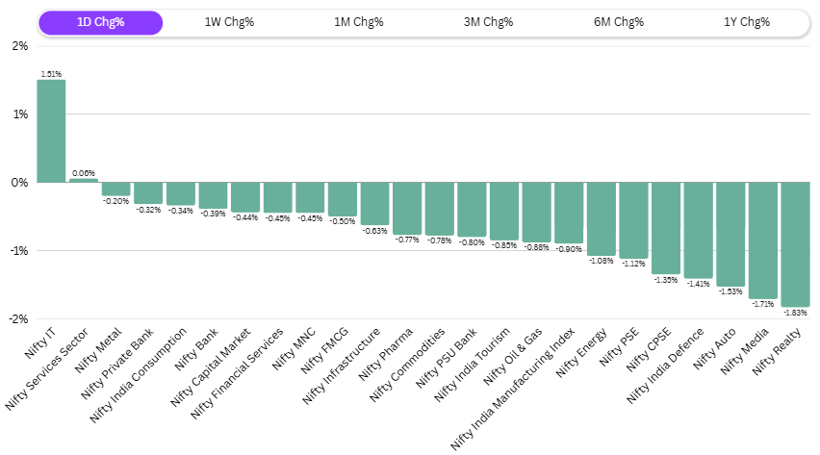Click the Nifty Auto bar

tap(730, 234)
